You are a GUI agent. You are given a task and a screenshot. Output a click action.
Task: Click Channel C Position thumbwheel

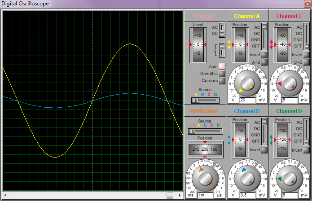pyautogui.click(x=282, y=45)
